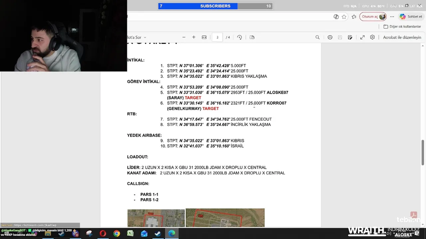Click the PARS 1-1 callsign
This screenshot has width=426, height=239.
pos(149,195)
